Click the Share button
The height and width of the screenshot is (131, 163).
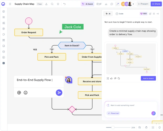[156, 4]
